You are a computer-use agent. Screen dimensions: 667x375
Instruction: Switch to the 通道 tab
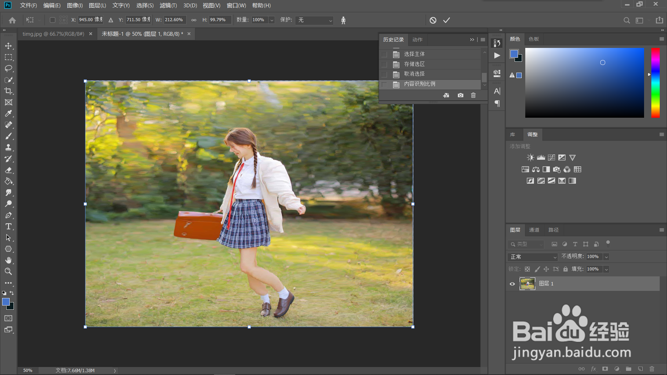(534, 230)
